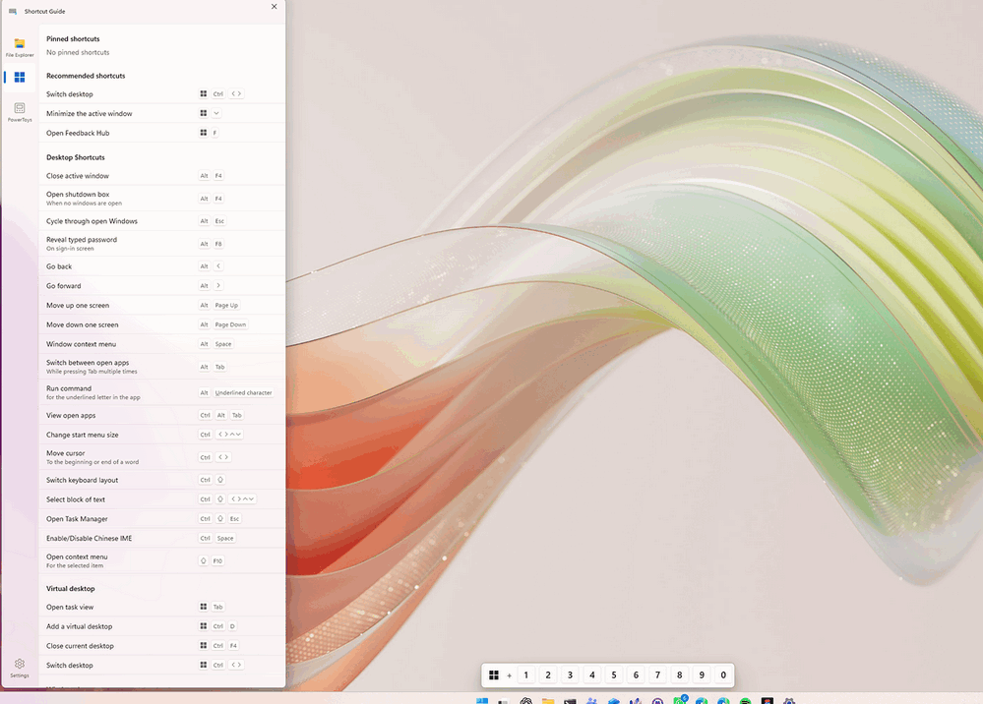Screen dimensions: 983x704
Task: Select the Move cursor shortcut row
Action: click(161, 457)
